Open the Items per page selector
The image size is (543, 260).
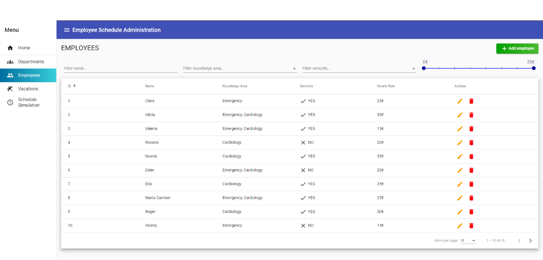468,240
